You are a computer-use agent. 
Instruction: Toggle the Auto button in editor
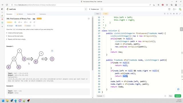105,14
